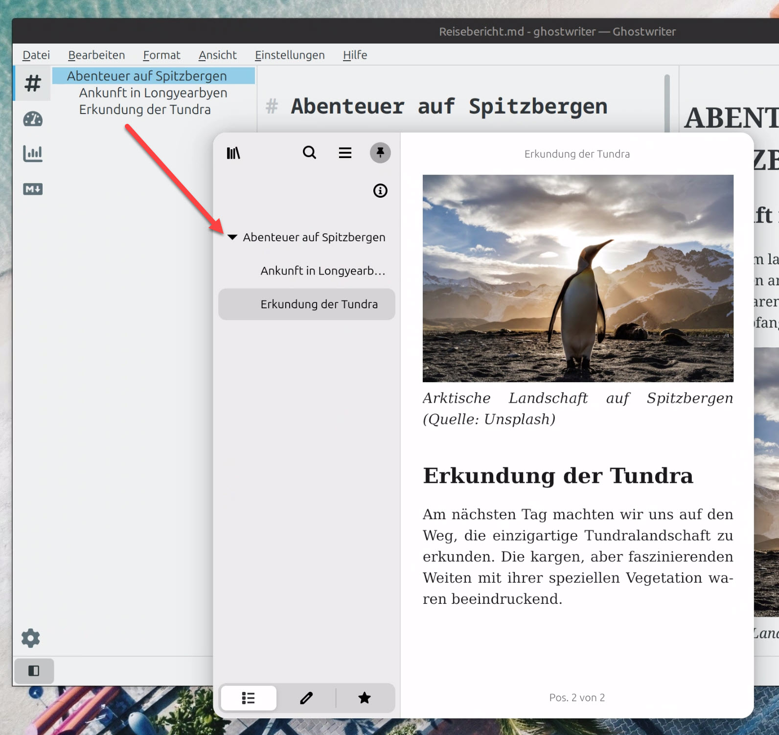This screenshot has height=735, width=779.
Task: Open the hamburger menu in reader
Action: pos(345,153)
